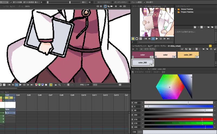Switch to ベクター tab in style editor
Viewport: 217px width, 134px height.
pyautogui.click(x=148, y=72)
